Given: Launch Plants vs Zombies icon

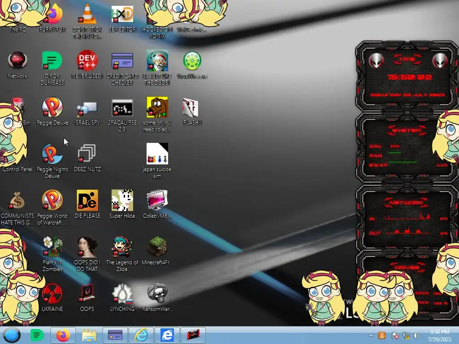Looking at the screenshot, I should [52, 247].
